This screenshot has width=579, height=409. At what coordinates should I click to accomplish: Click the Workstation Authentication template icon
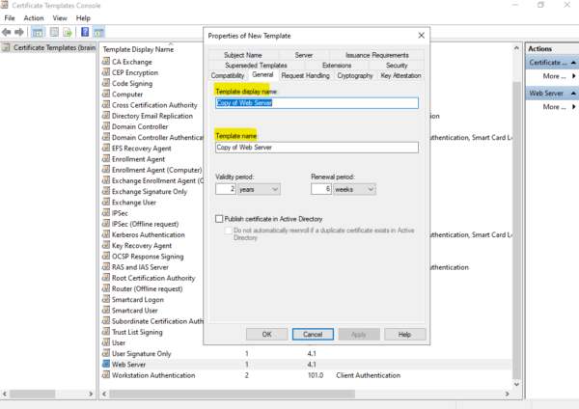[x=106, y=374]
